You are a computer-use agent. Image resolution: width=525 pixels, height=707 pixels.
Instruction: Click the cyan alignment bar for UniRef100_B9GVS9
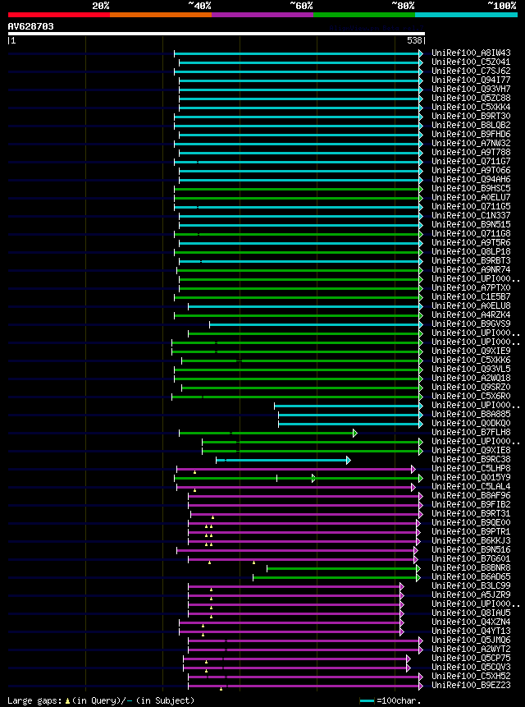[x=316, y=324]
